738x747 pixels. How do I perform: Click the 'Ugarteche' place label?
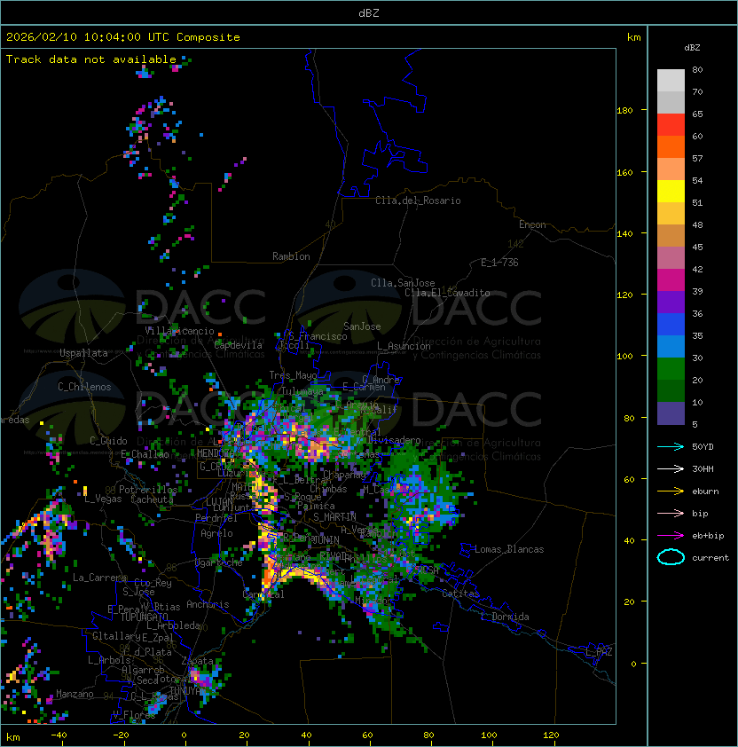[x=219, y=563]
